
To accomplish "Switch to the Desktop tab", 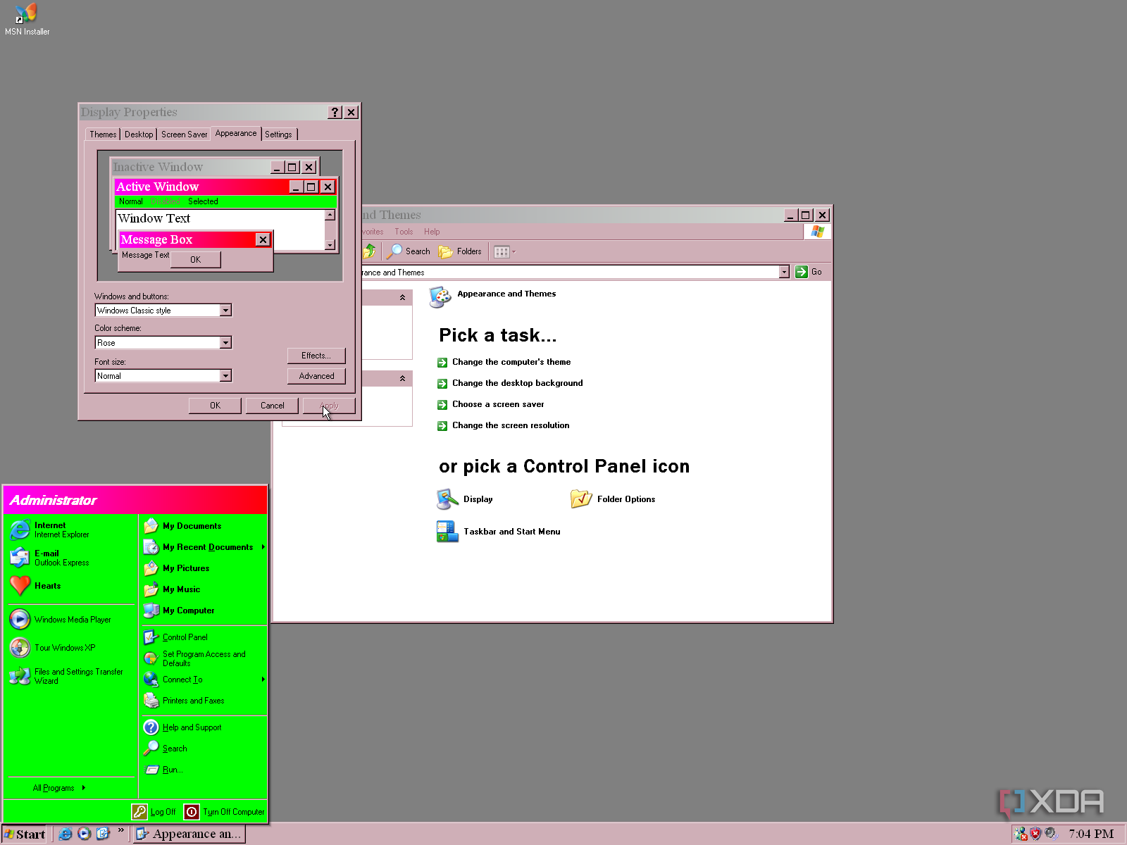I will click(139, 134).
